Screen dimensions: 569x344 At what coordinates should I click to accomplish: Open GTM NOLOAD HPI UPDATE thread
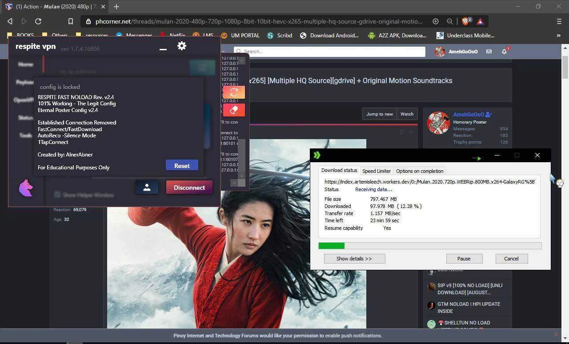pos(469,308)
